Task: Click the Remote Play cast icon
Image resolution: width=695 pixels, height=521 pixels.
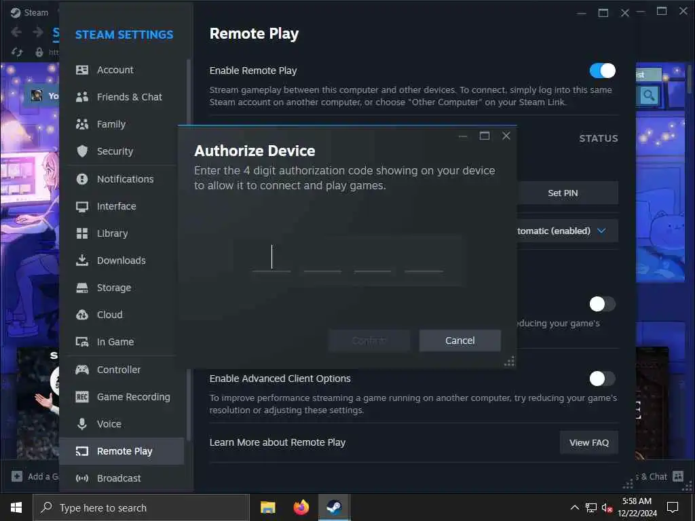Action: [x=82, y=451]
